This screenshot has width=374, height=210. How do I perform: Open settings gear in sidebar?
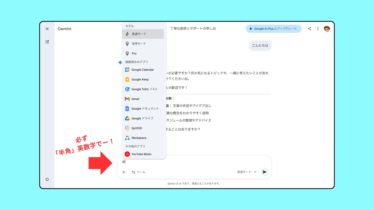pyautogui.click(x=47, y=180)
